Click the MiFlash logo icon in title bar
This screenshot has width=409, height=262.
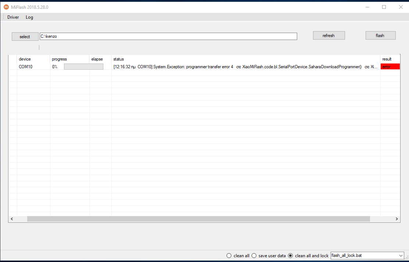click(x=6, y=7)
